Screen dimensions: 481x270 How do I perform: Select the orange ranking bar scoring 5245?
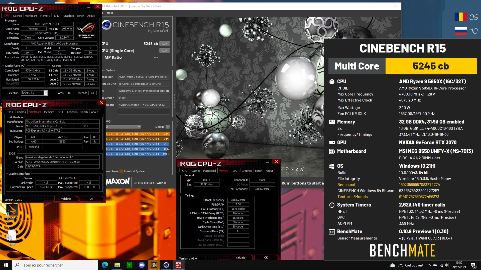click(x=137, y=134)
